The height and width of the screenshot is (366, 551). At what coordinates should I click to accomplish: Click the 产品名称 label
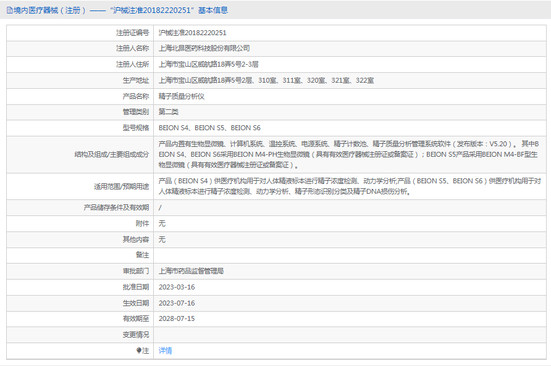tap(136, 96)
